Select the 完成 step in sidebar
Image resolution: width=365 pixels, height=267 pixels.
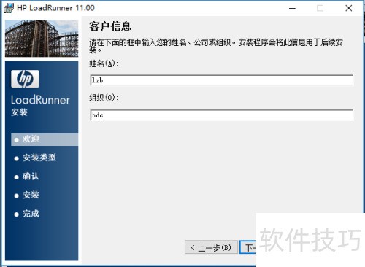point(26,214)
